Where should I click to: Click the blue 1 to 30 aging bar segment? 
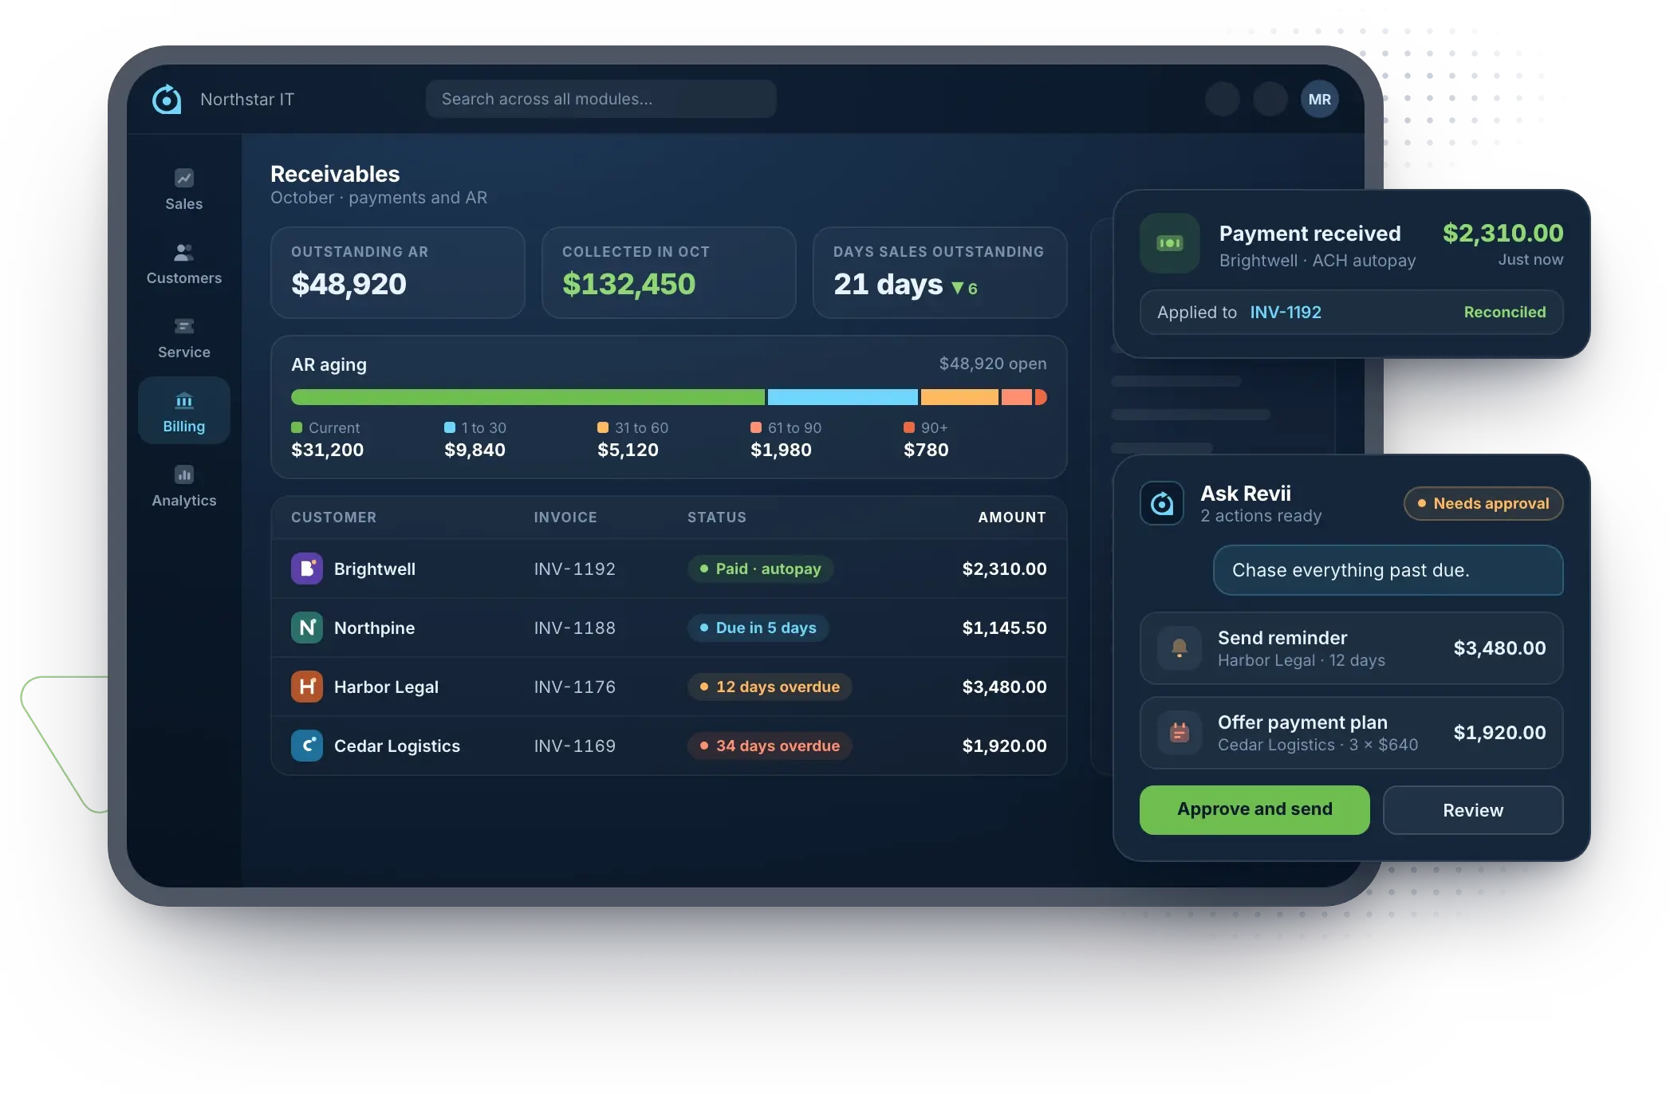[x=842, y=397]
